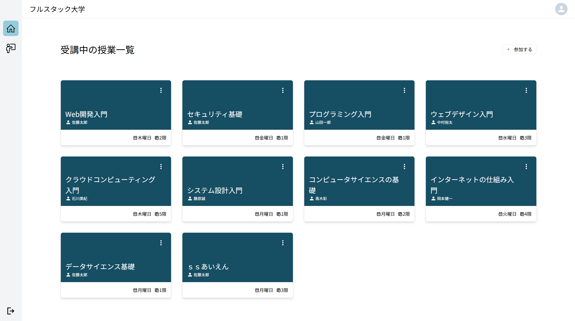Image resolution: width=575 pixels, height=321 pixels.
Task: Open the kebab menu on ｓｓあいえん
Action: click(283, 243)
